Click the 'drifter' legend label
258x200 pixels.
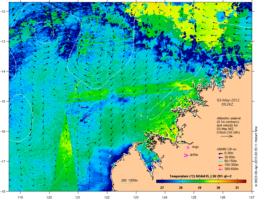click(194, 155)
